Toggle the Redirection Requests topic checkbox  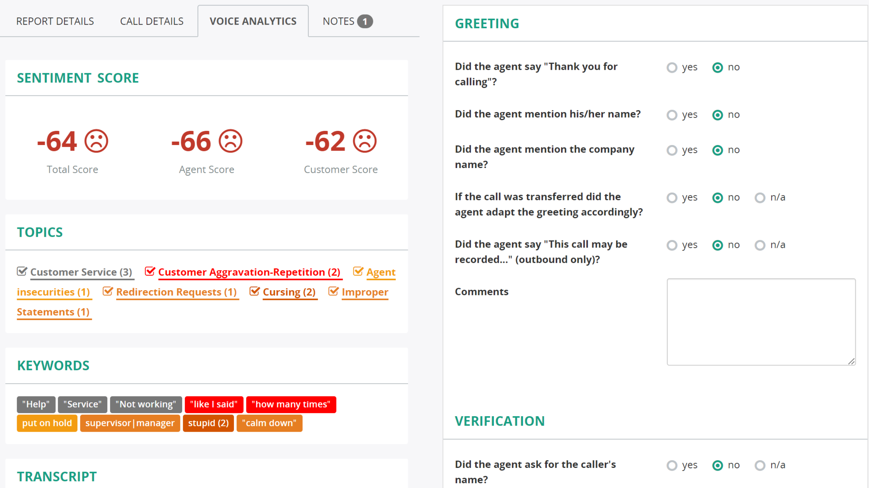click(108, 291)
